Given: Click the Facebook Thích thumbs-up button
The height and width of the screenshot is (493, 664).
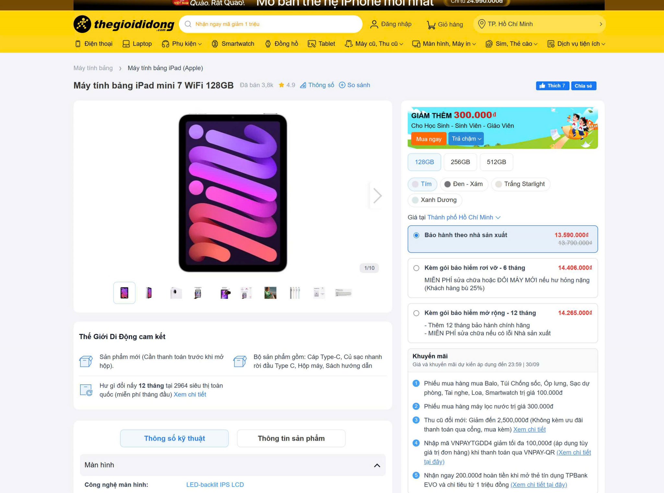Looking at the screenshot, I should coord(552,86).
